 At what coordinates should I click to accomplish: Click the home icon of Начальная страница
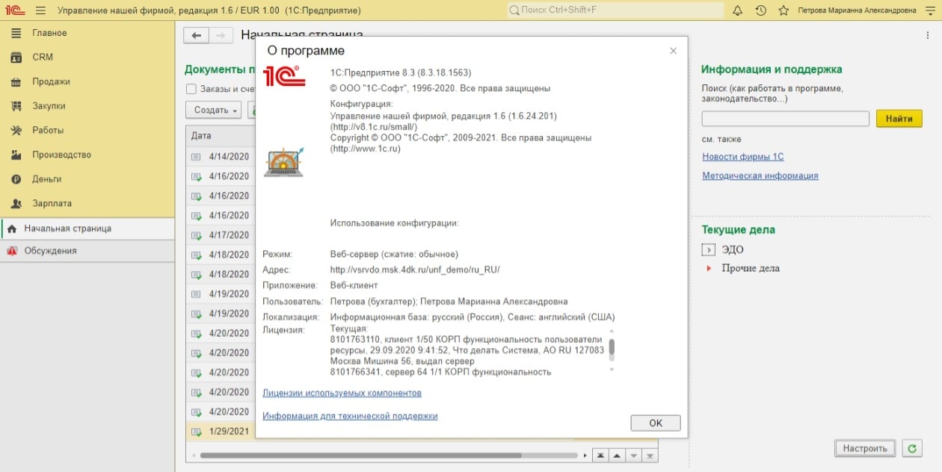tap(11, 229)
